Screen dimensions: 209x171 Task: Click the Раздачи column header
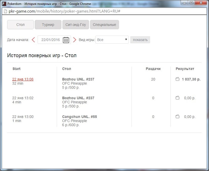coord(153,69)
